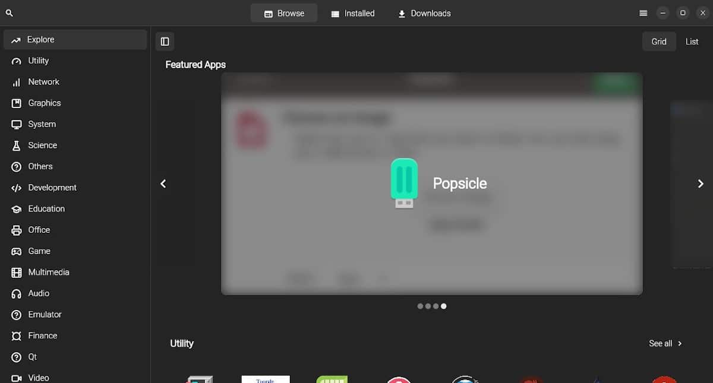Select the Multimedia category icon
This screenshot has height=383, width=713.
point(17,272)
